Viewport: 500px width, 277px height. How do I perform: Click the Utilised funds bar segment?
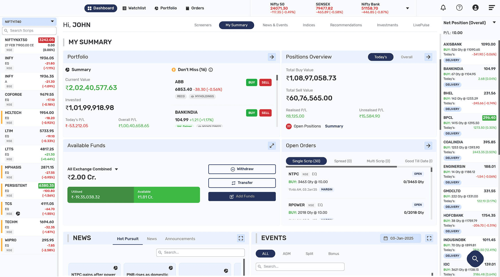tap(101, 195)
